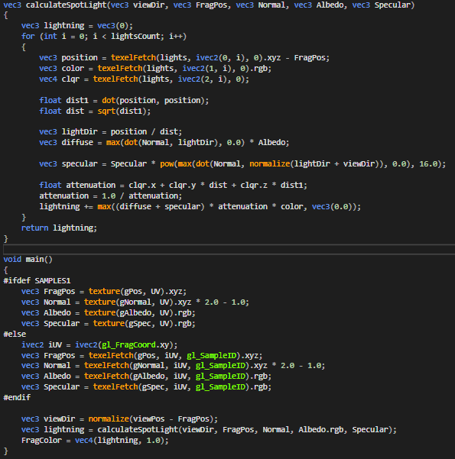Screen dimensions: 455x459
Task: Click the calculateSpotLight function name in its definition
Action: pyautogui.click(x=67, y=5)
